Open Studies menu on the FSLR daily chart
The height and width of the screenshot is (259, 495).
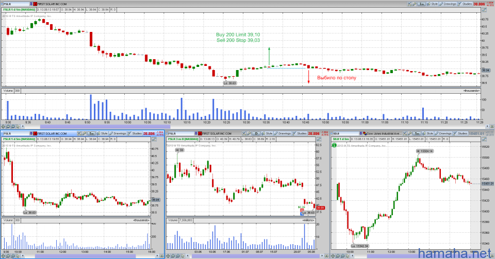pyautogui.click(x=300, y=133)
